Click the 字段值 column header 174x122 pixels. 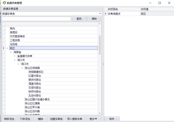click(x=157, y=9)
